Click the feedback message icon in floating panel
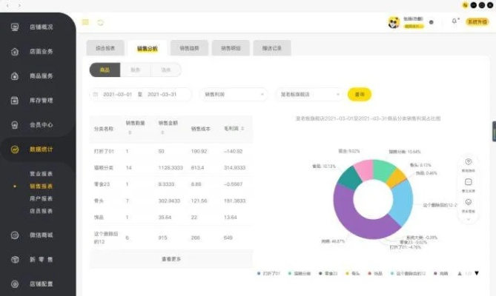Viewport: 496px width, 296px height. pyautogui.click(x=469, y=182)
